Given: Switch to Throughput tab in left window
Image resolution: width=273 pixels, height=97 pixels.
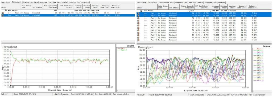Looking at the screenshot, I should 16,2.
